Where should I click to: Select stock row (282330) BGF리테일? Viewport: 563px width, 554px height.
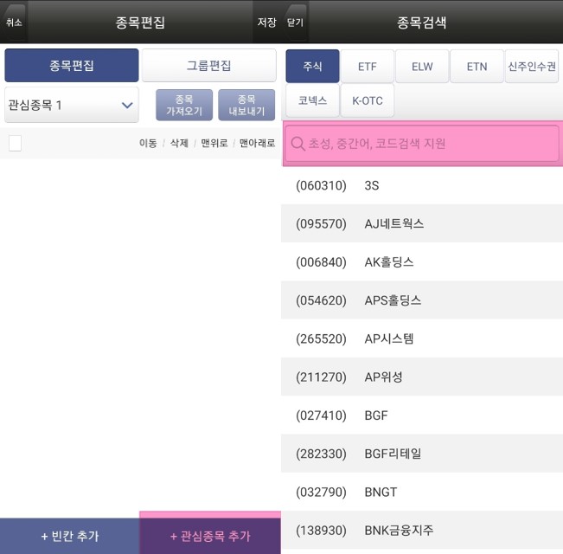click(422, 454)
